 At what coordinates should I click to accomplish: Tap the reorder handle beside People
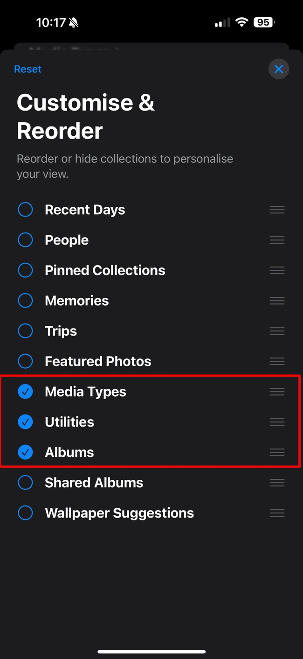point(277,240)
